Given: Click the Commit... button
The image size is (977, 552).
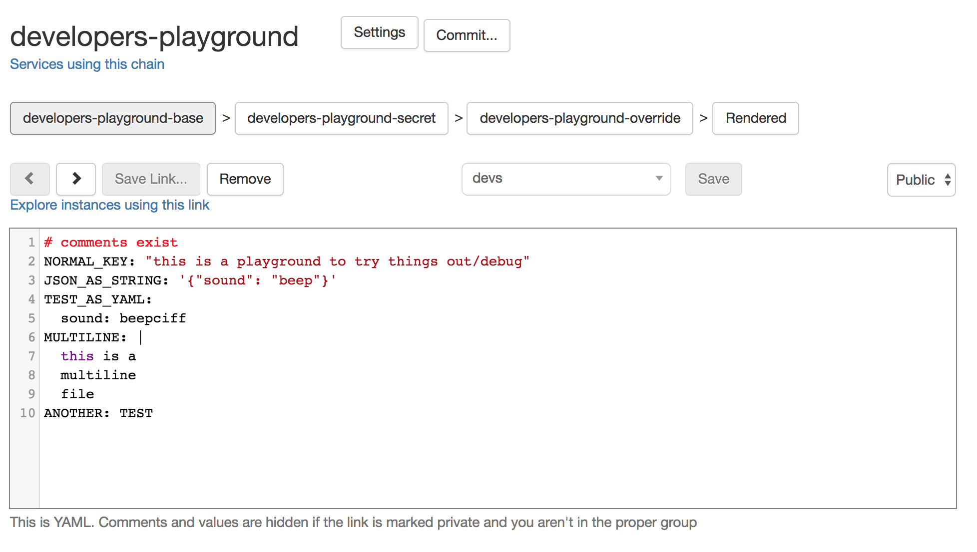Looking at the screenshot, I should pos(467,35).
